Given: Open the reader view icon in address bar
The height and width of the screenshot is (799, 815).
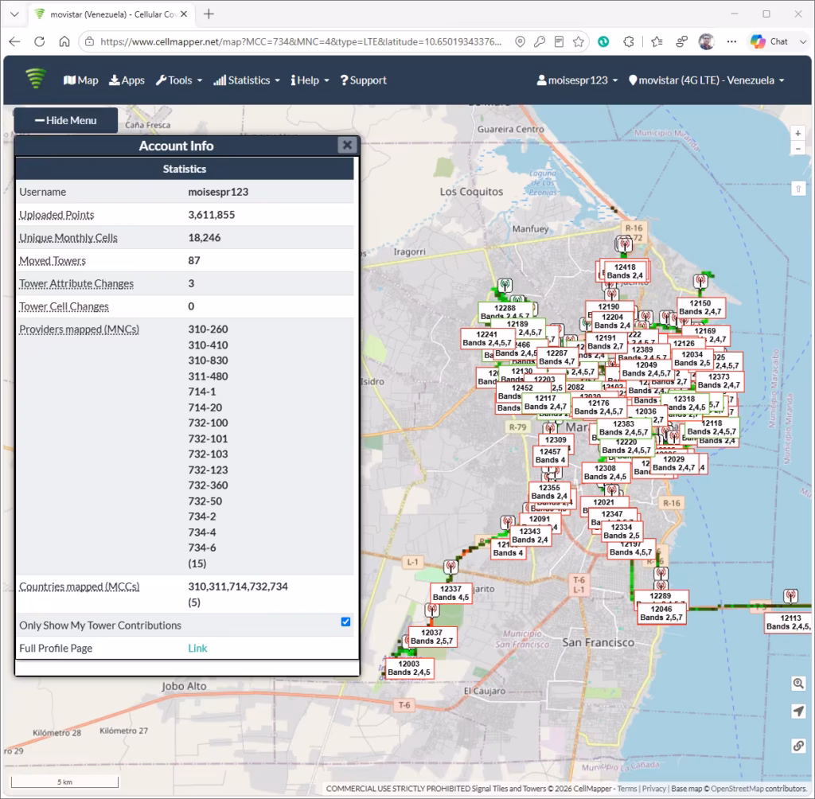Looking at the screenshot, I should pos(560,41).
